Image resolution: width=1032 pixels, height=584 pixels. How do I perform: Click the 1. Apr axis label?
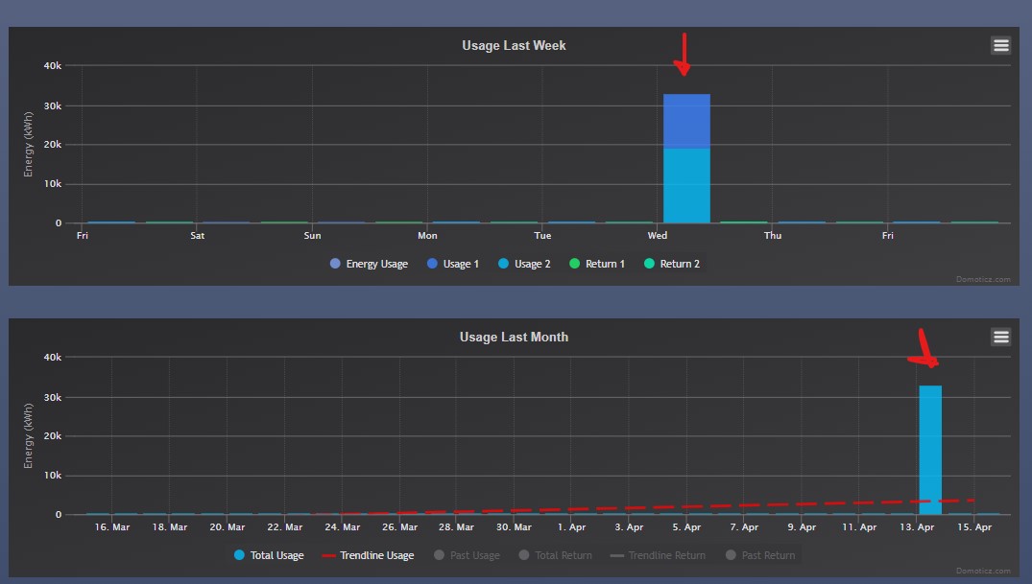pos(571,526)
